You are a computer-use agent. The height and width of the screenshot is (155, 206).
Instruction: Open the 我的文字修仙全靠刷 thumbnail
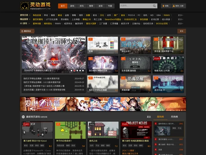click(103, 84)
